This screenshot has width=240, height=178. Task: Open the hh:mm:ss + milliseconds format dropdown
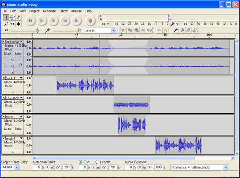pyautogui.click(x=226, y=167)
